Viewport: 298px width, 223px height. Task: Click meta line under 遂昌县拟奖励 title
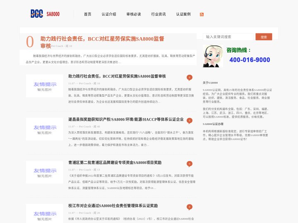pyautogui.click(x=84, y=126)
